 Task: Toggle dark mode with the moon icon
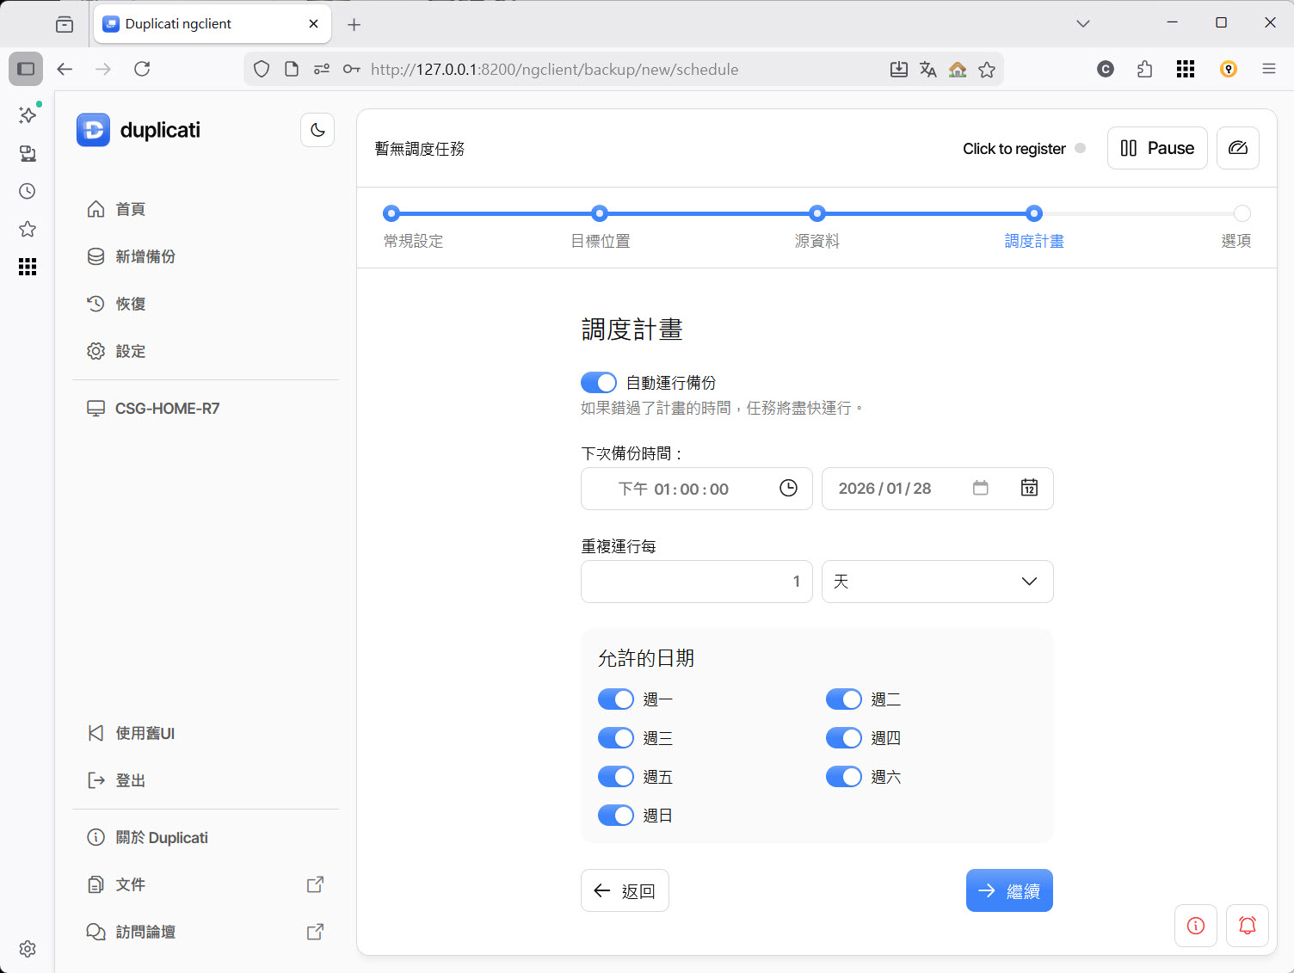[x=317, y=130]
